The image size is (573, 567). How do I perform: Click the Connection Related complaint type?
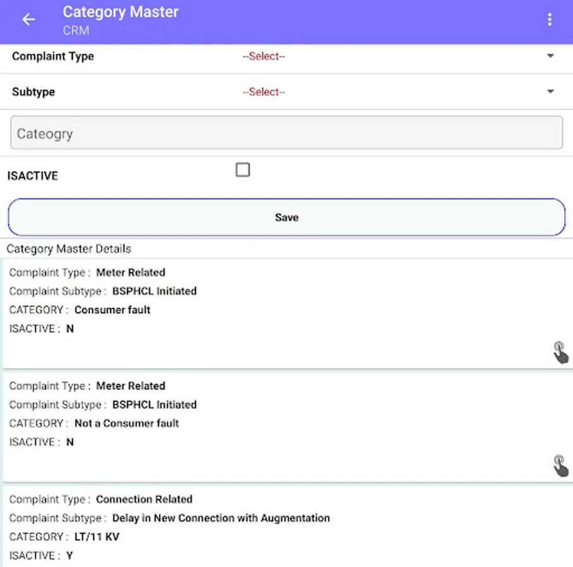[x=144, y=499]
